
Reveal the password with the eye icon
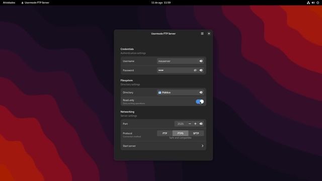[x=195, y=70]
